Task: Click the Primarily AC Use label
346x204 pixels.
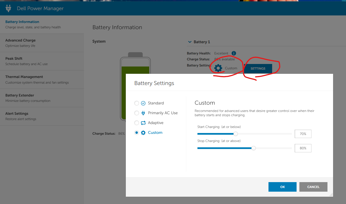Action: coord(163,113)
